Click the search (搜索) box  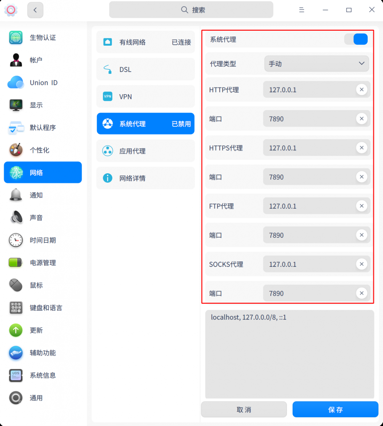click(191, 10)
